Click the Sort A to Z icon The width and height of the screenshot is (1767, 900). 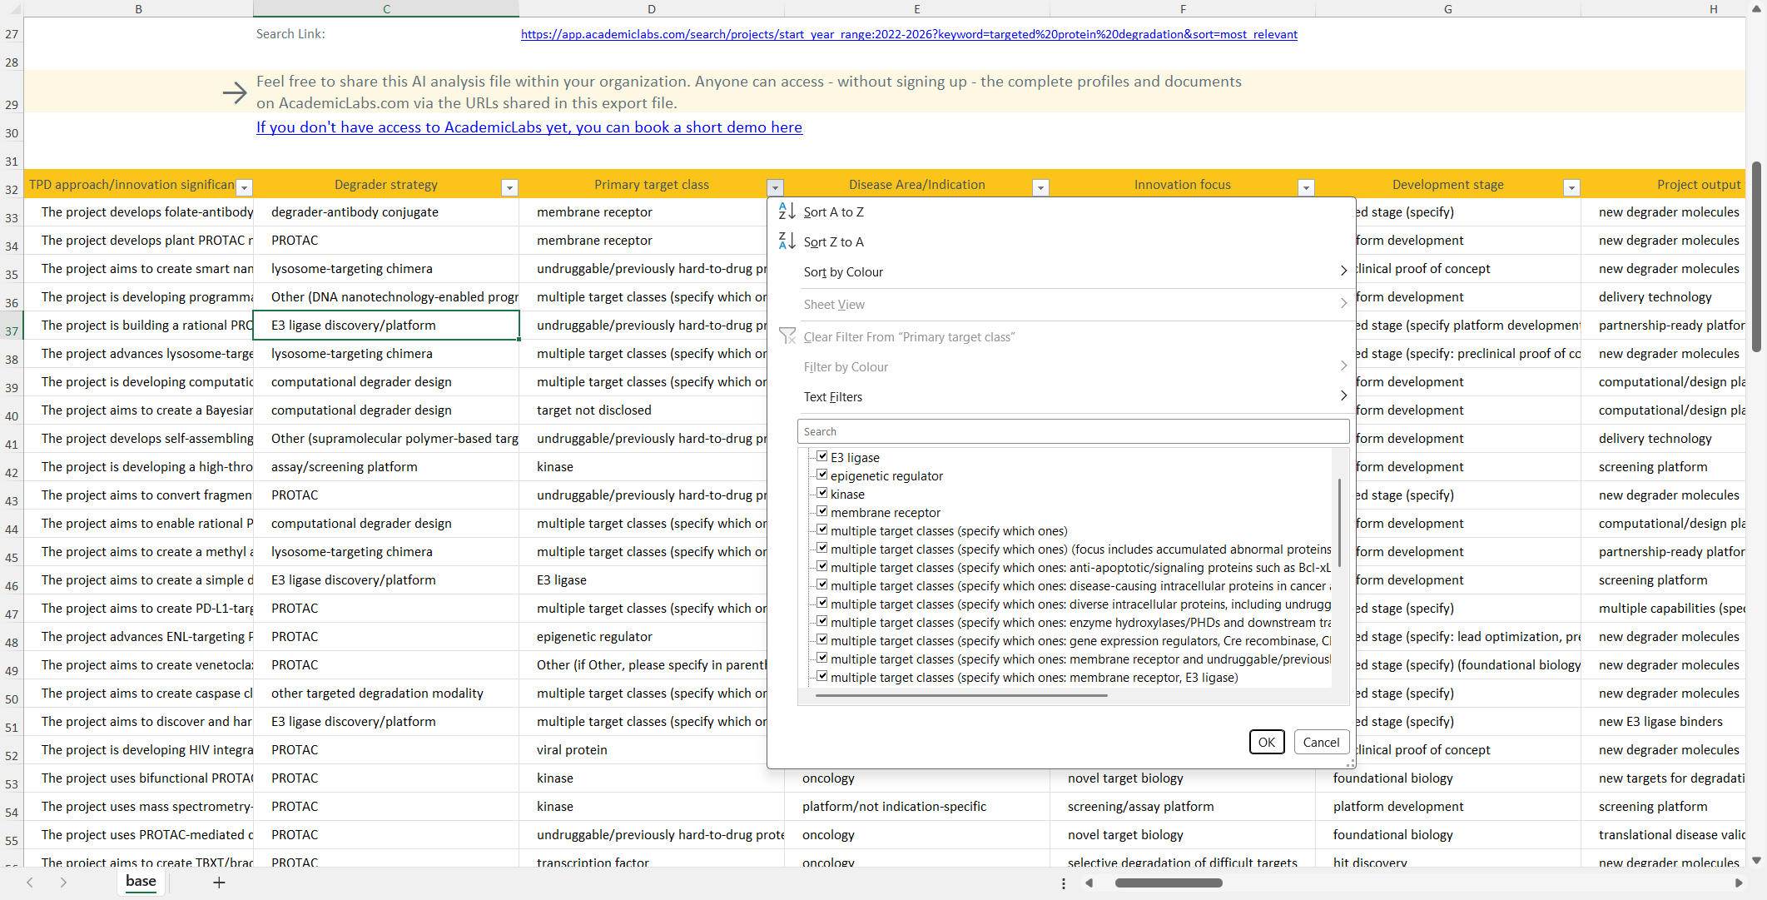coord(787,211)
